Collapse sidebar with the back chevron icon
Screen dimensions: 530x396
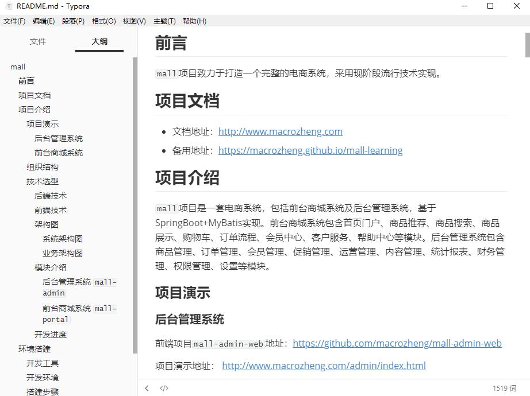click(x=147, y=388)
